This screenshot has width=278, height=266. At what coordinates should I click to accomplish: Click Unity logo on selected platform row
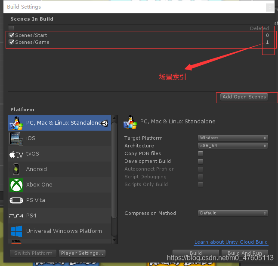coord(105,123)
